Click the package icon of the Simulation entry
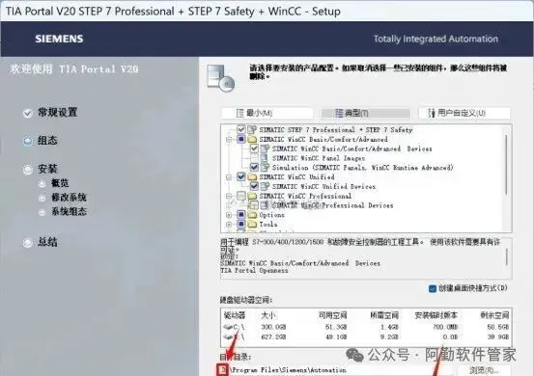The height and width of the screenshot is (376, 534). (265, 167)
